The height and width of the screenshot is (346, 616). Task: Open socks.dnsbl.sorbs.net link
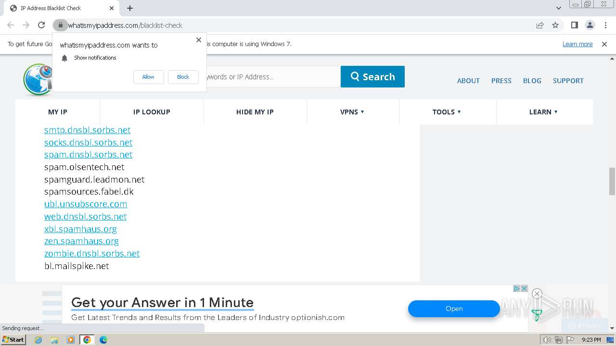point(88,143)
